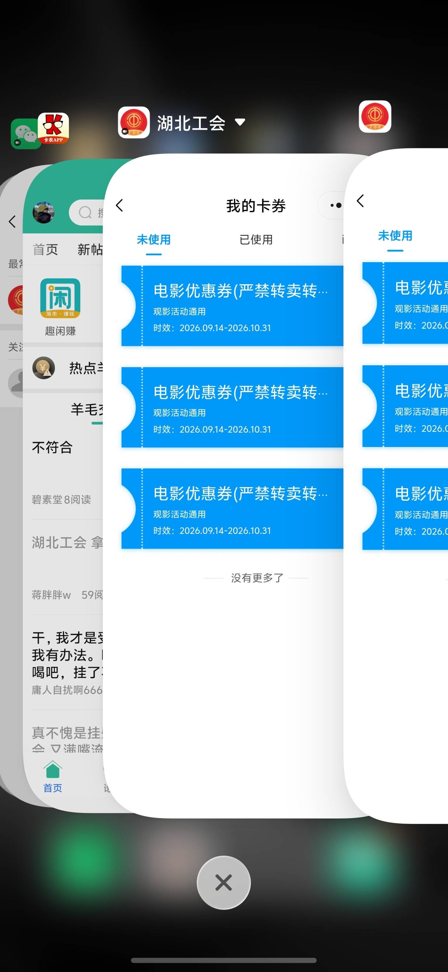
Task: Open the second 电影优惠券 coupon card
Action: coord(232,407)
